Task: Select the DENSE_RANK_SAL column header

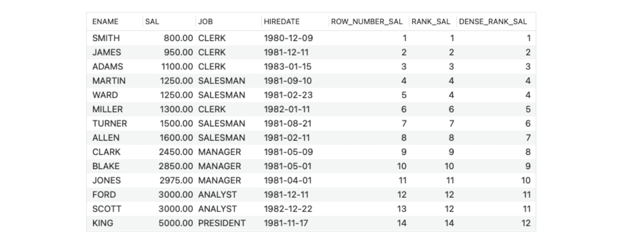Action: click(x=493, y=21)
